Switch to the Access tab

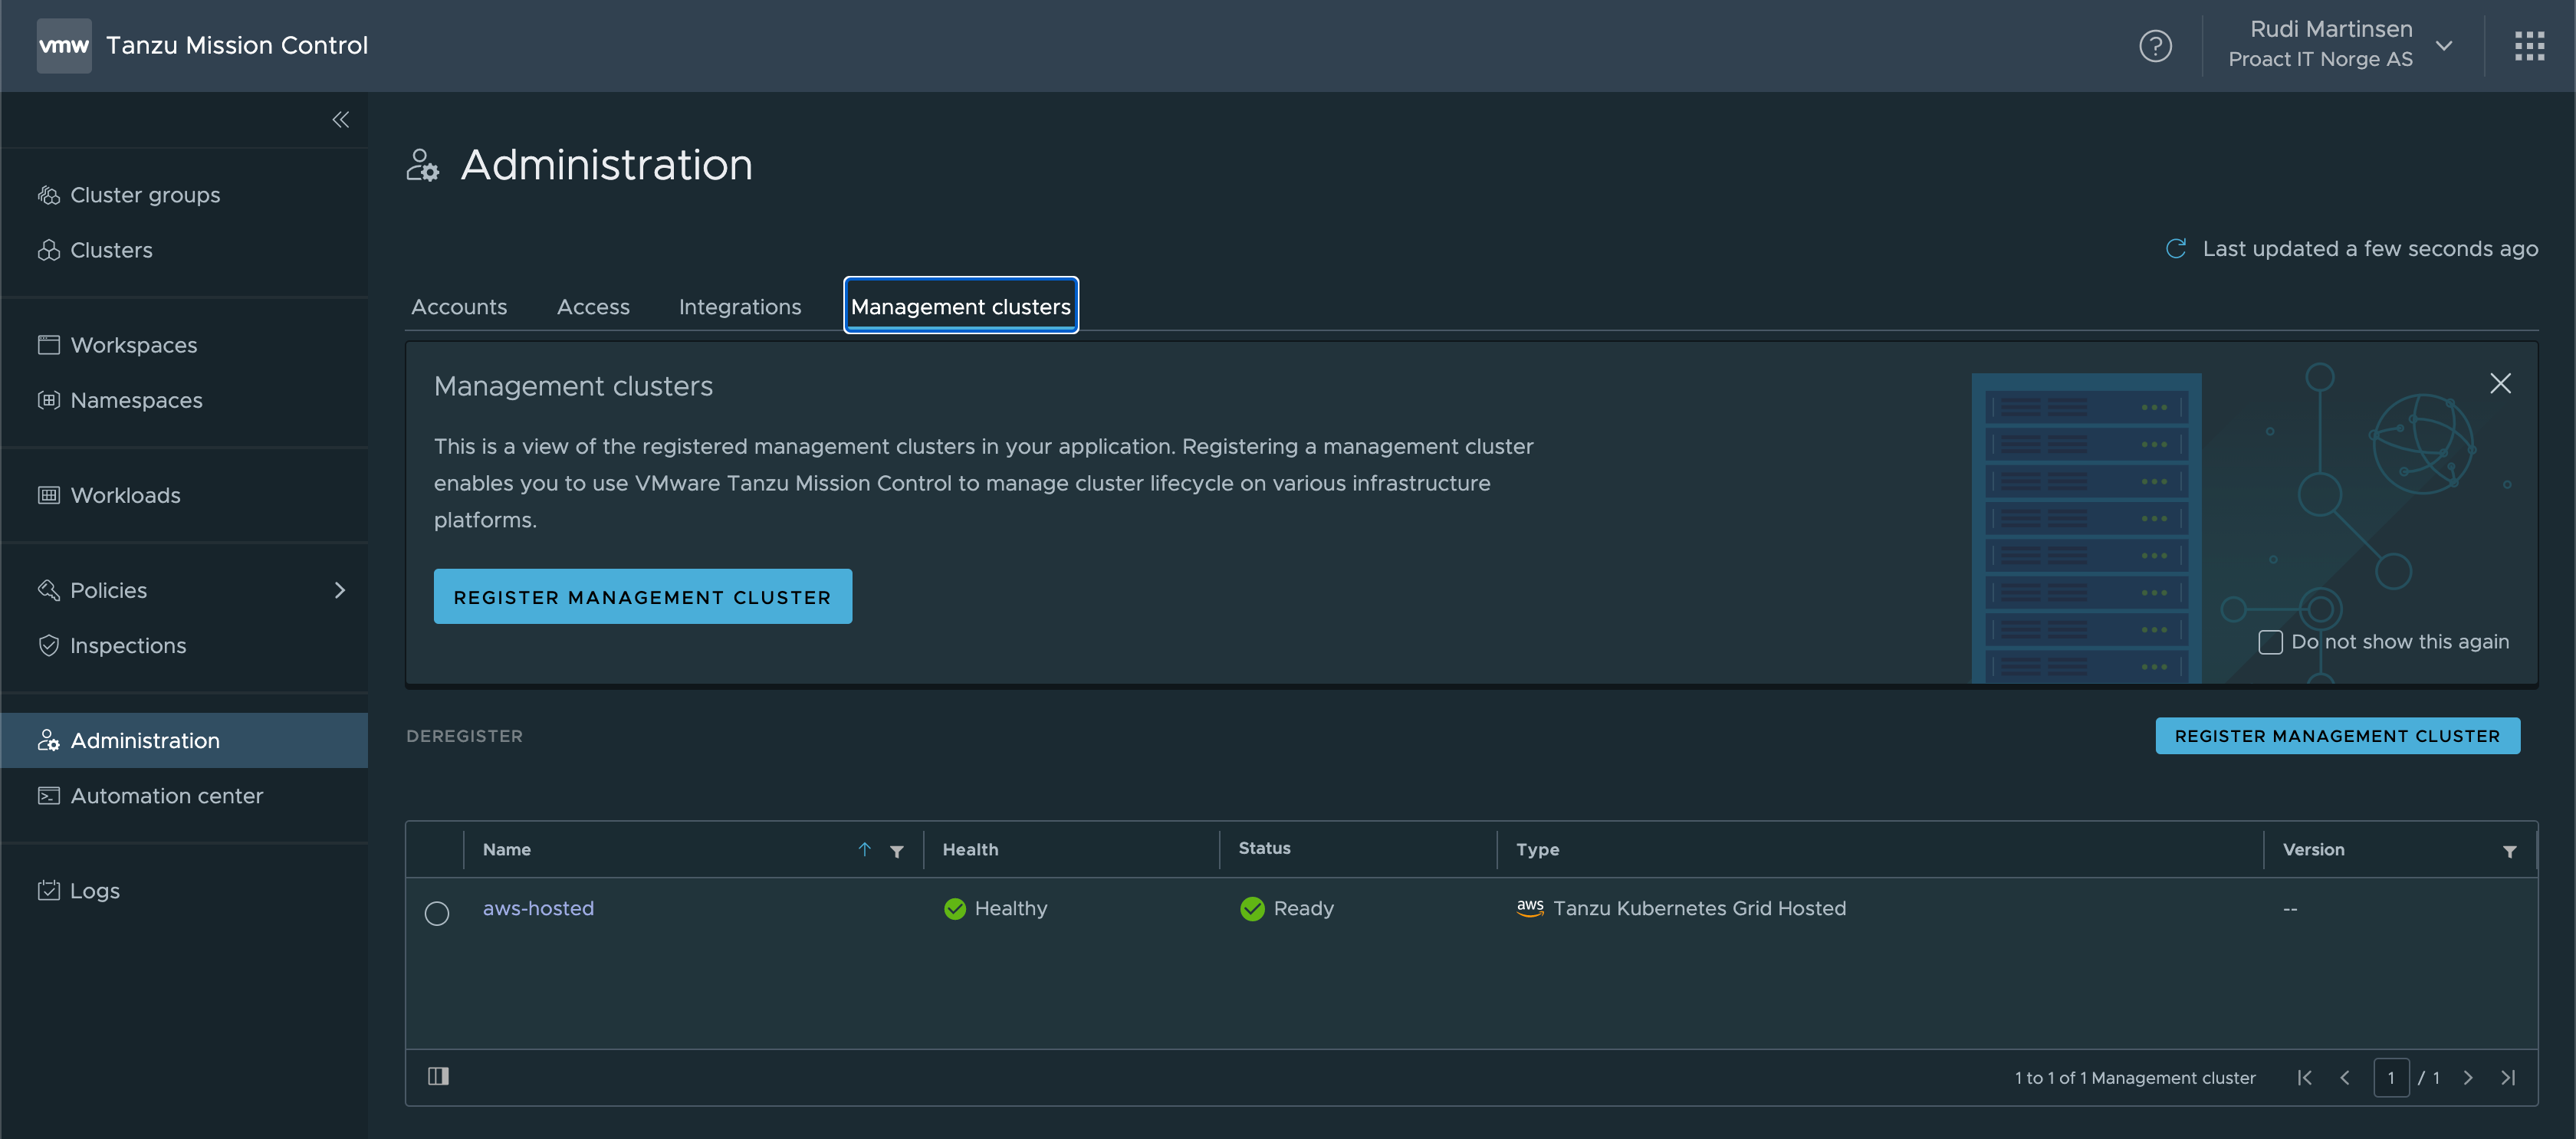point(593,307)
